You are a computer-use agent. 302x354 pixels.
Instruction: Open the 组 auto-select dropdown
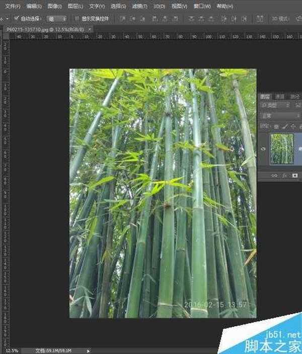(56, 19)
